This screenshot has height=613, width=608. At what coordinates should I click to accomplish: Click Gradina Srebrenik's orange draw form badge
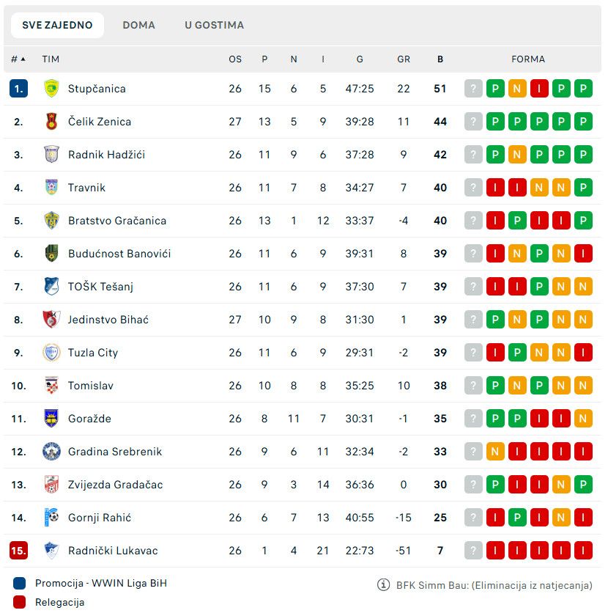pos(495,452)
